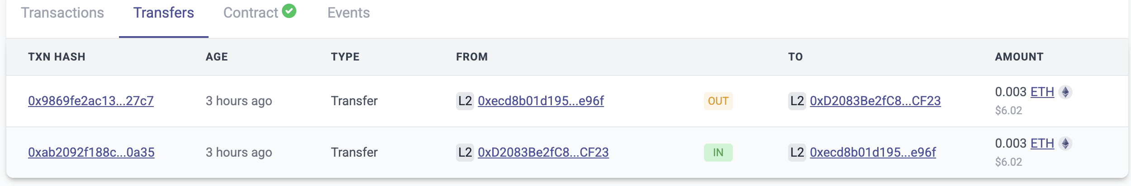The height and width of the screenshot is (186, 1131).
Task: Open transaction hash 0x9869fe2ac13...27c7
Action: click(x=91, y=101)
